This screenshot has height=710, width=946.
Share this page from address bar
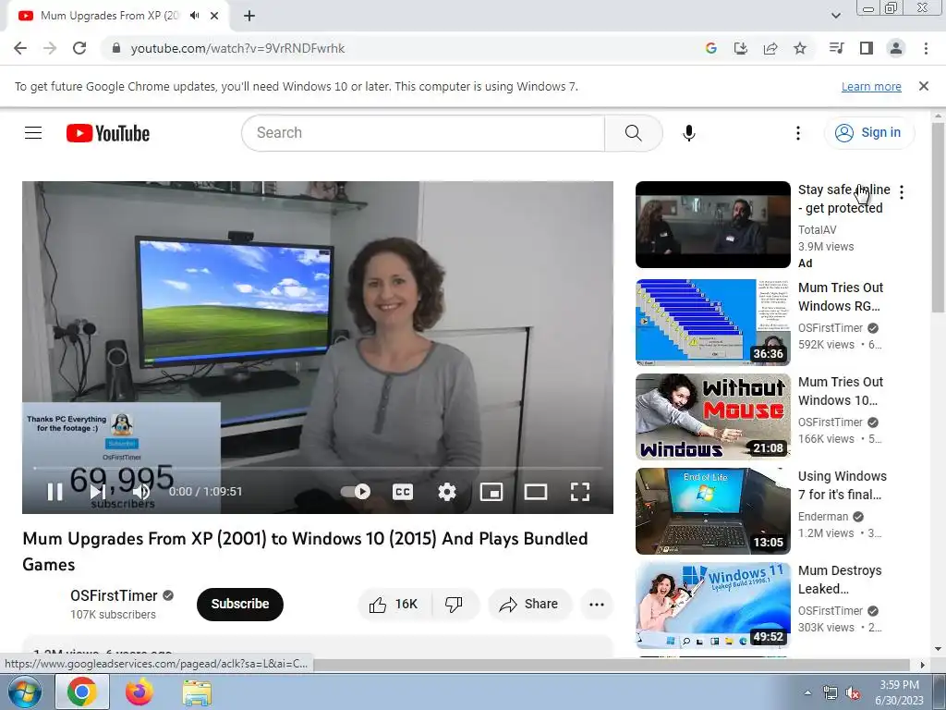pyautogui.click(x=770, y=48)
